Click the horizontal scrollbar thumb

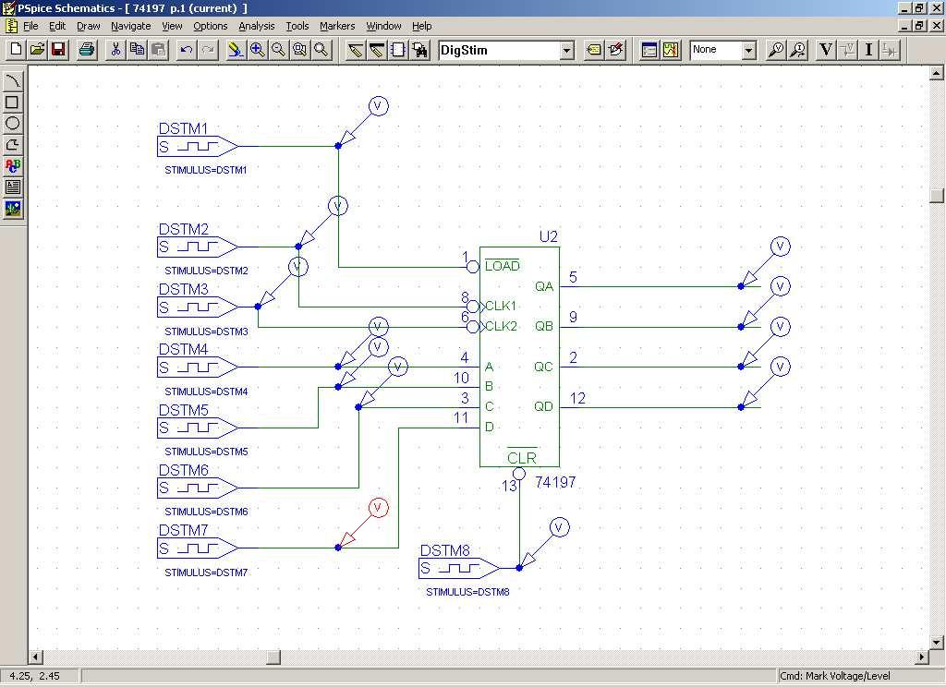pos(273,657)
